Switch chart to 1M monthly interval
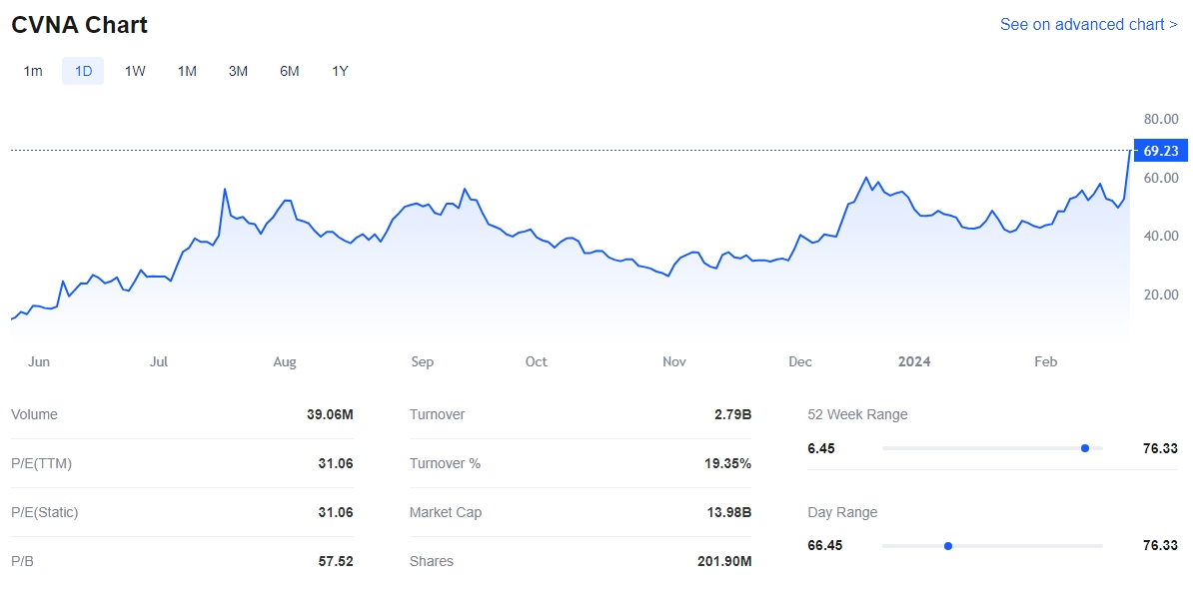The width and height of the screenshot is (1193, 597). [x=187, y=71]
